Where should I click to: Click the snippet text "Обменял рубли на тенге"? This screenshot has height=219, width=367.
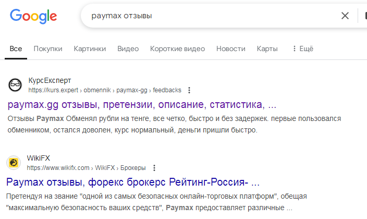109,119
